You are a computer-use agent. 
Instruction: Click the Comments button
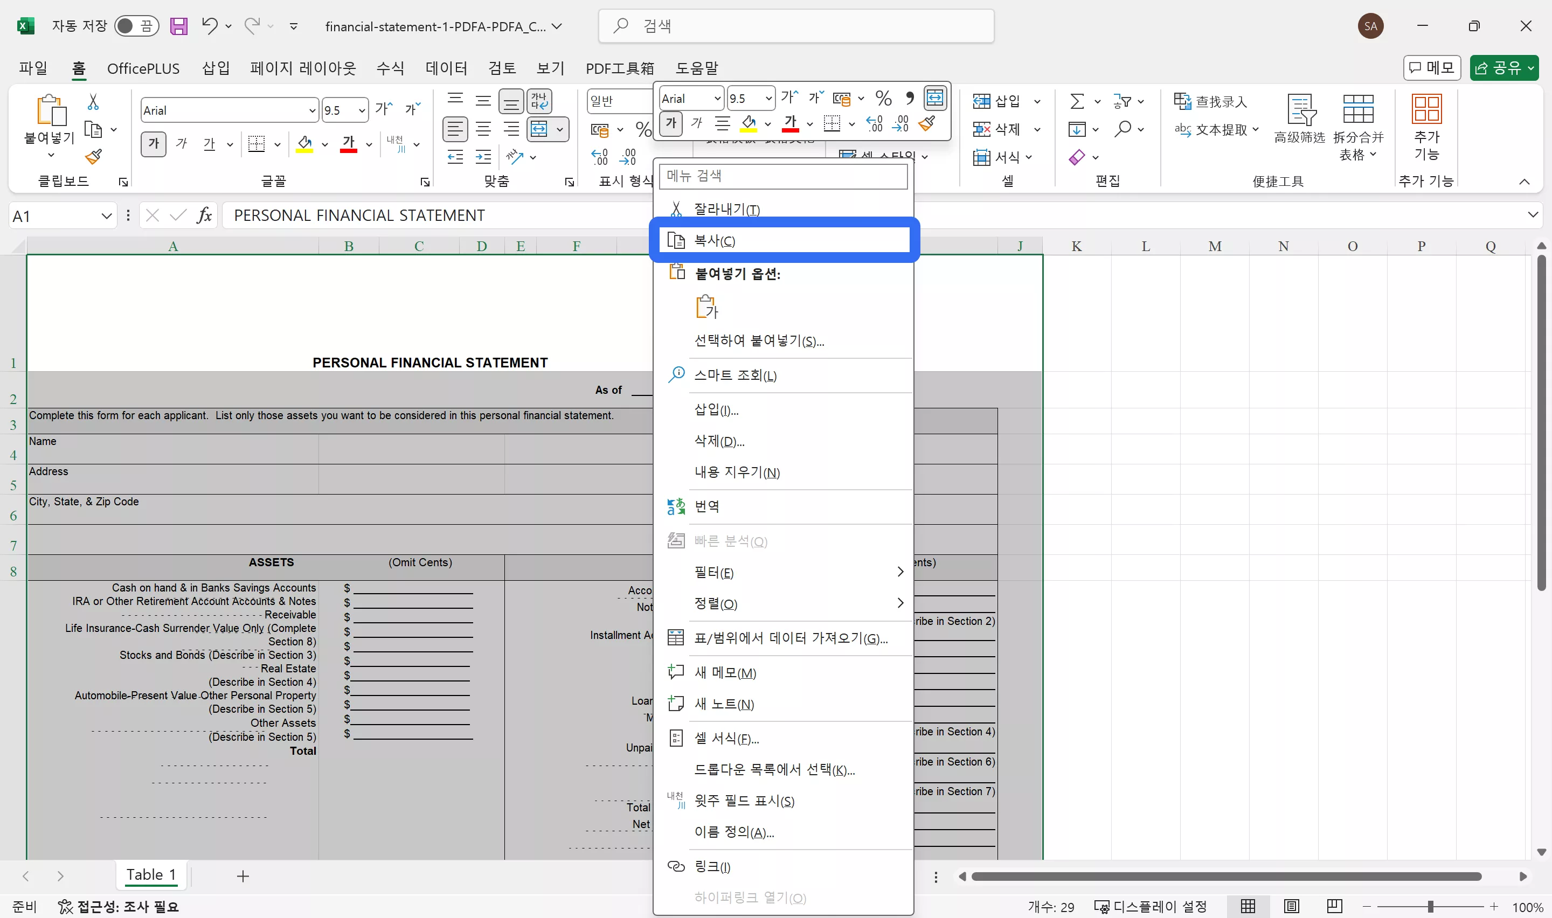1432,67
